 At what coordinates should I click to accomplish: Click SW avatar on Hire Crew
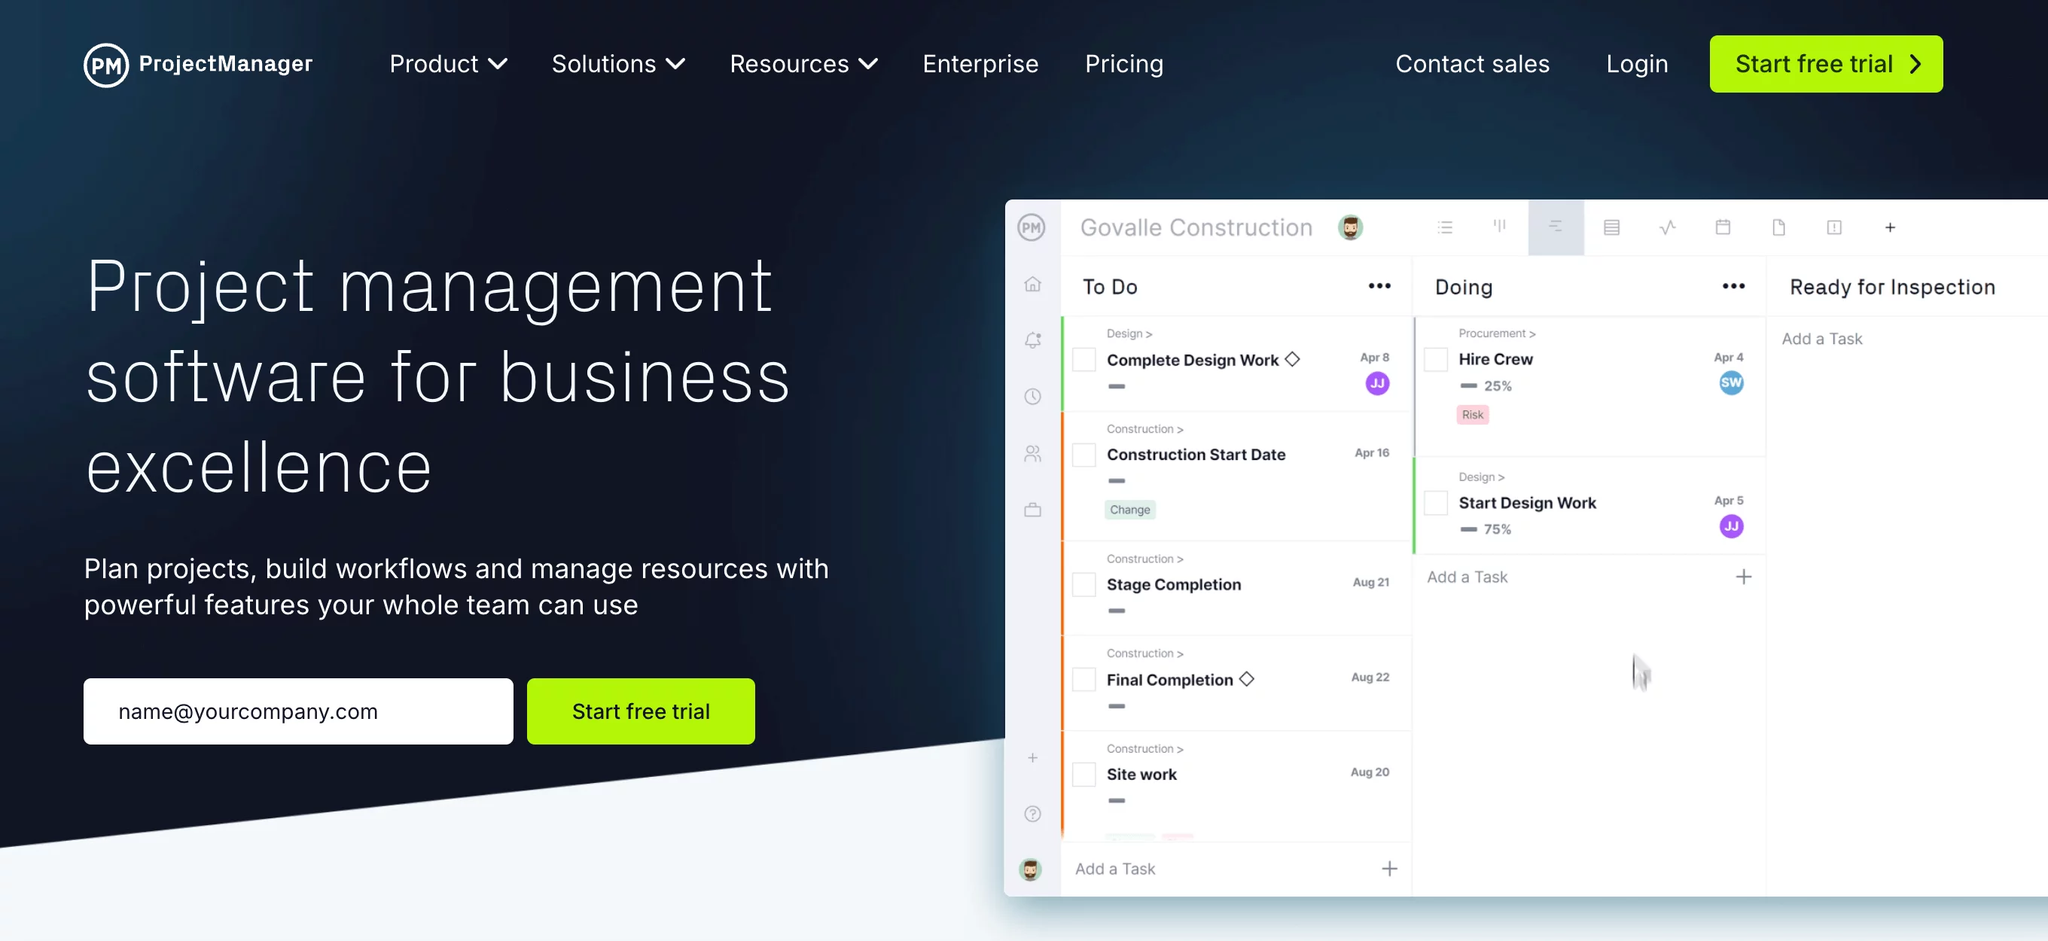(1731, 383)
